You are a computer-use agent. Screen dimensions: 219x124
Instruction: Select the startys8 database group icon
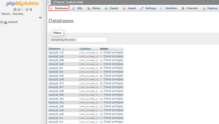click(5, 22)
